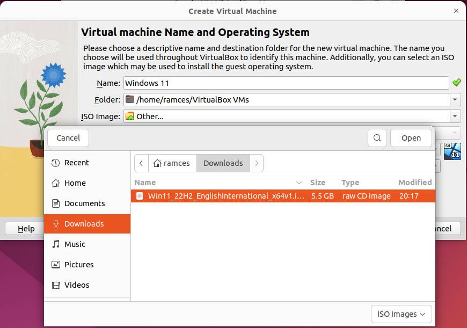Click the green checkmark beside the Name field
The width and height of the screenshot is (467, 328).
pos(457,83)
